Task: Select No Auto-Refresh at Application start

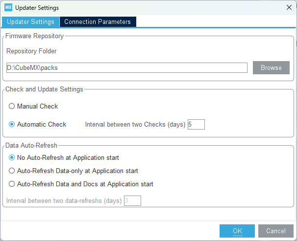Action: [x=12, y=158]
